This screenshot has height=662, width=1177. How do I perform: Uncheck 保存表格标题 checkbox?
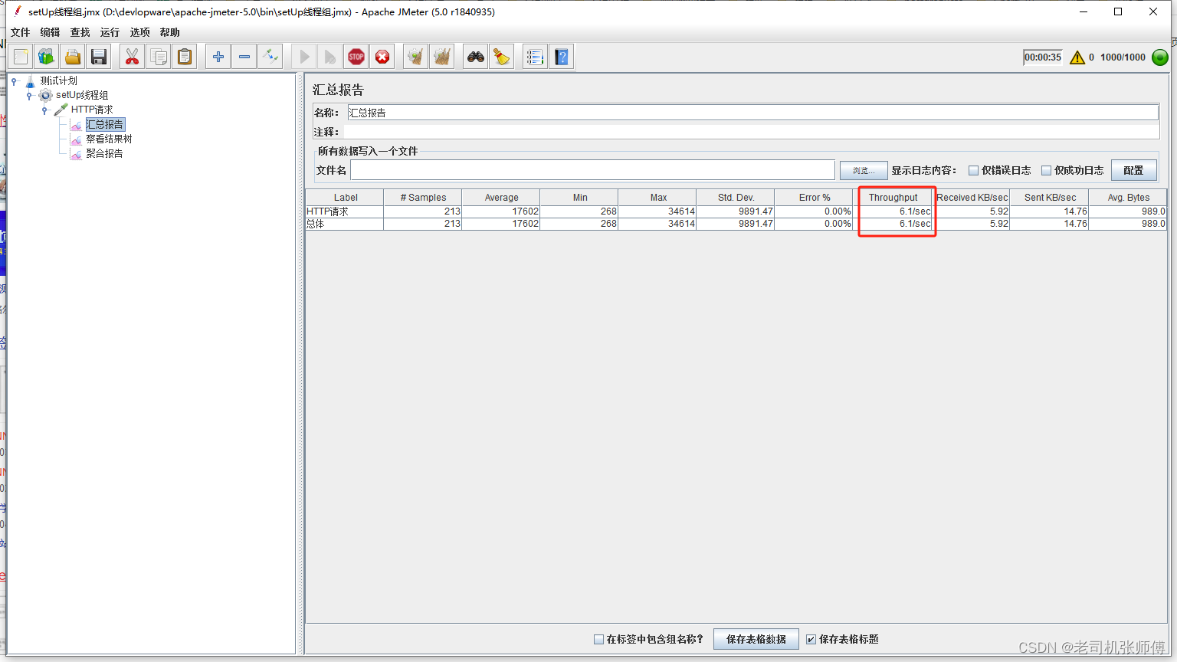coord(811,639)
